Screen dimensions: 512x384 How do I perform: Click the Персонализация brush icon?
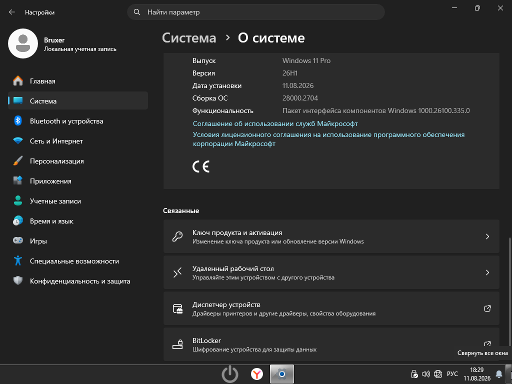(18, 161)
